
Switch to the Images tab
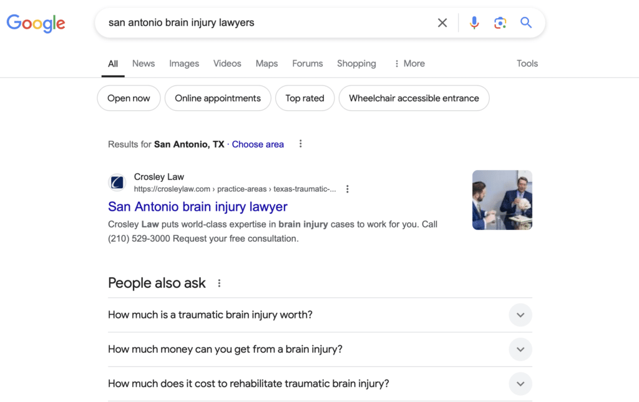click(x=184, y=64)
